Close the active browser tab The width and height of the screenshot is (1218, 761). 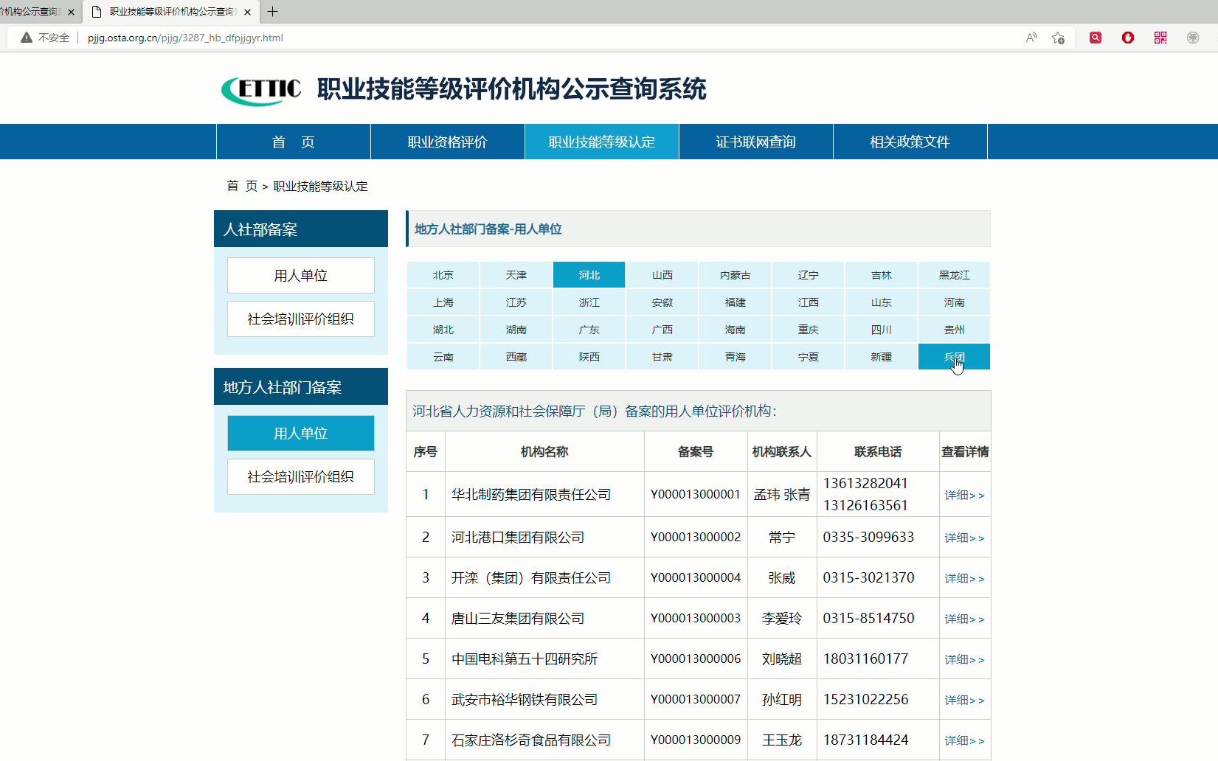[x=247, y=12]
